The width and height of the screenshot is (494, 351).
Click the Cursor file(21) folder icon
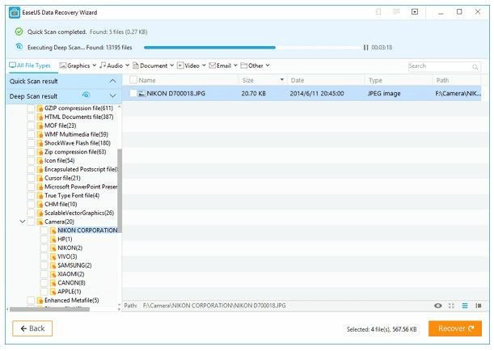point(40,179)
